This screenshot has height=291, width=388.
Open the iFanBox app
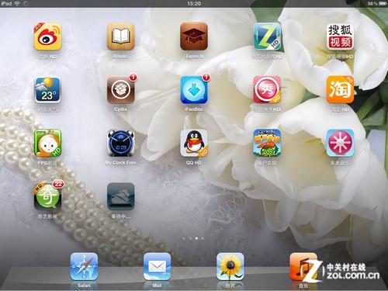[x=194, y=90]
